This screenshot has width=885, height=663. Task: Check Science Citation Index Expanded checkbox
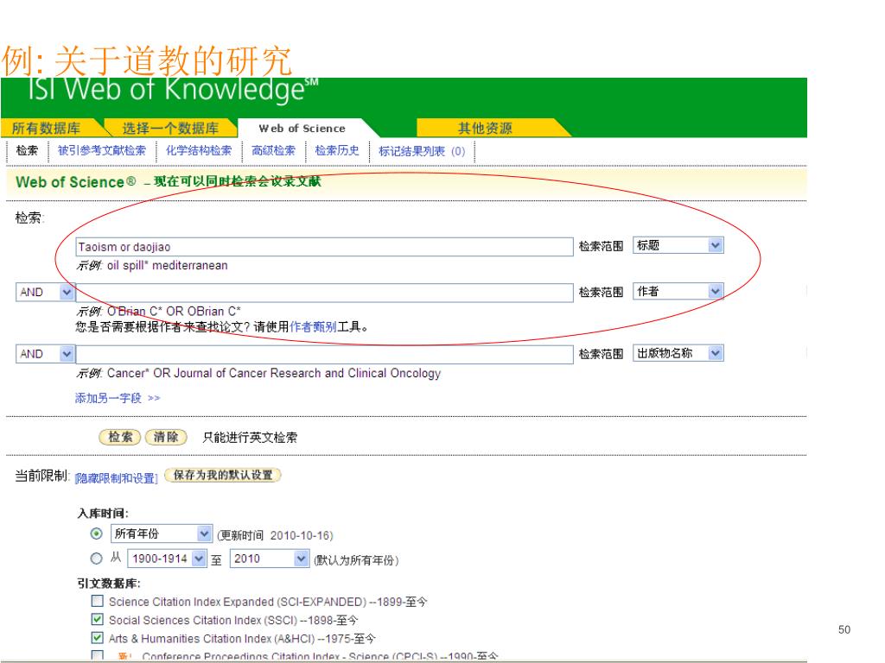click(98, 601)
